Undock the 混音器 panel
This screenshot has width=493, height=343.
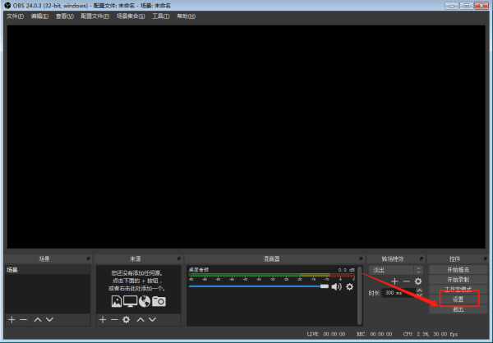[361, 258]
